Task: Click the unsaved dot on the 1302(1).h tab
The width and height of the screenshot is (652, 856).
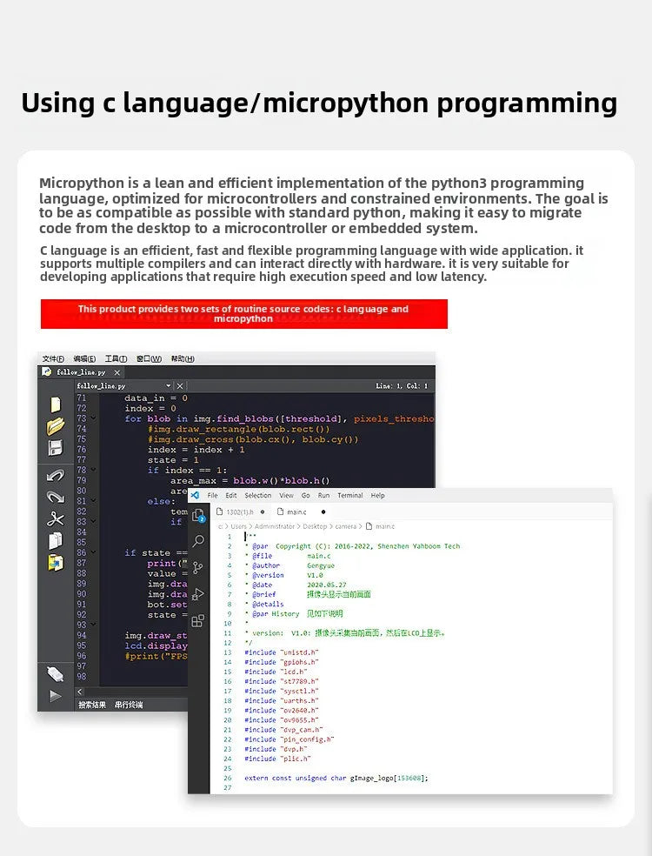Action: (x=263, y=512)
